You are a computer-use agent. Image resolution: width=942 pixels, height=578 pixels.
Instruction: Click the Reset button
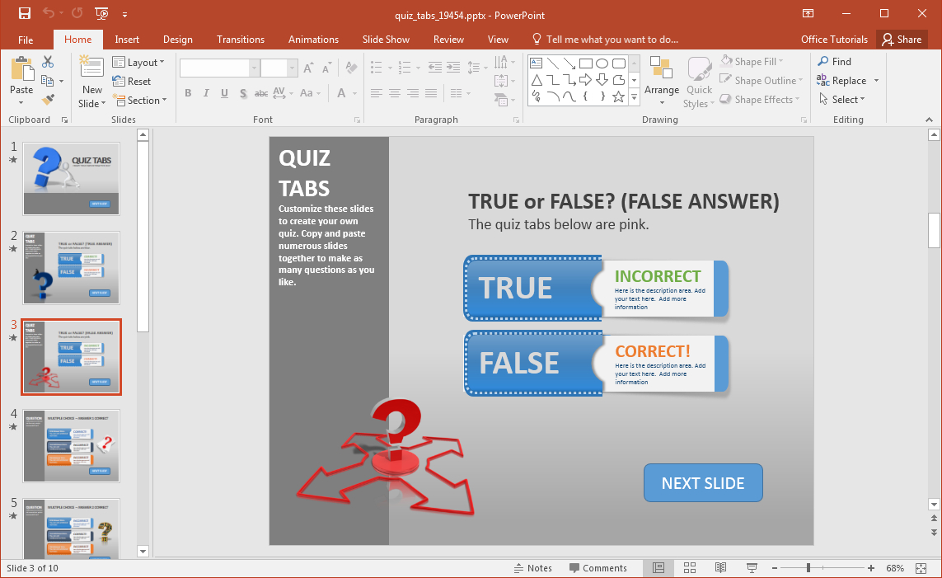(132, 81)
